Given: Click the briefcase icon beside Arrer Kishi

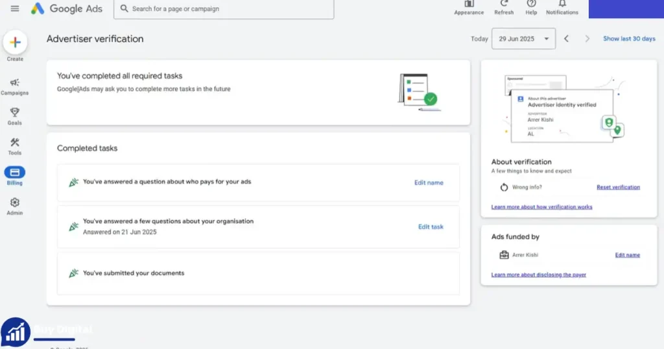Looking at the screenshot, I should coord(504,254).
